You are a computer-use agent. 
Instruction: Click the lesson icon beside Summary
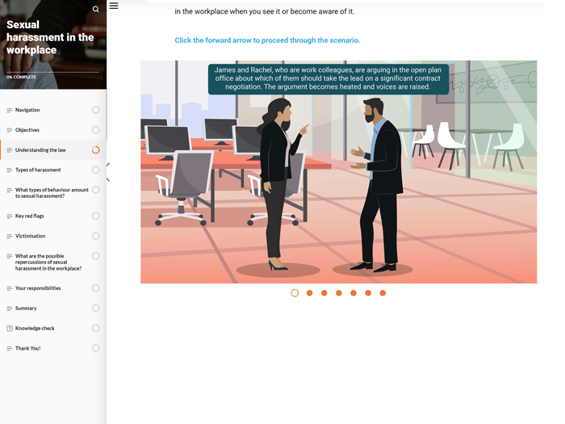[x=10, y=309]
